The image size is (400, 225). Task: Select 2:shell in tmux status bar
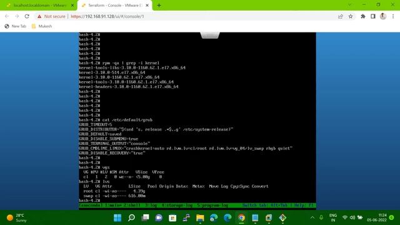coord(132,206)
